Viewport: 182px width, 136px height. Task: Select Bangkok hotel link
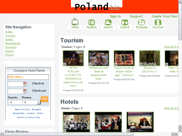37,110
